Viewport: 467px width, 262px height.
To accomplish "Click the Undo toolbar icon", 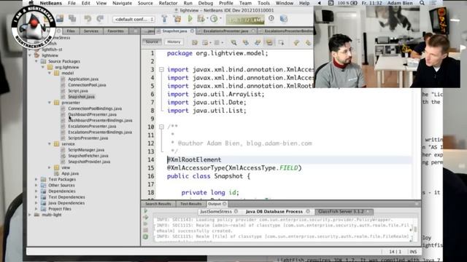I will [88, 19].
